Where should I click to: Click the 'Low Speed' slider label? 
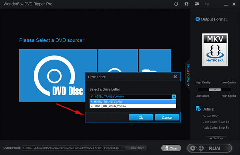(x=202, y=96)
